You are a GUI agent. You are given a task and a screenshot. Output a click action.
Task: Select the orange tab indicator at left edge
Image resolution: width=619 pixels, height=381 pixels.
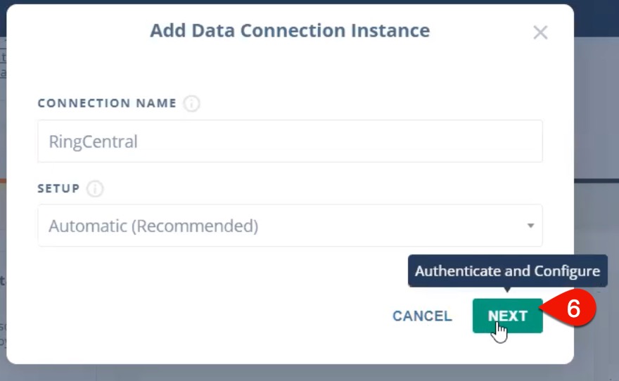tap(3, 181)
